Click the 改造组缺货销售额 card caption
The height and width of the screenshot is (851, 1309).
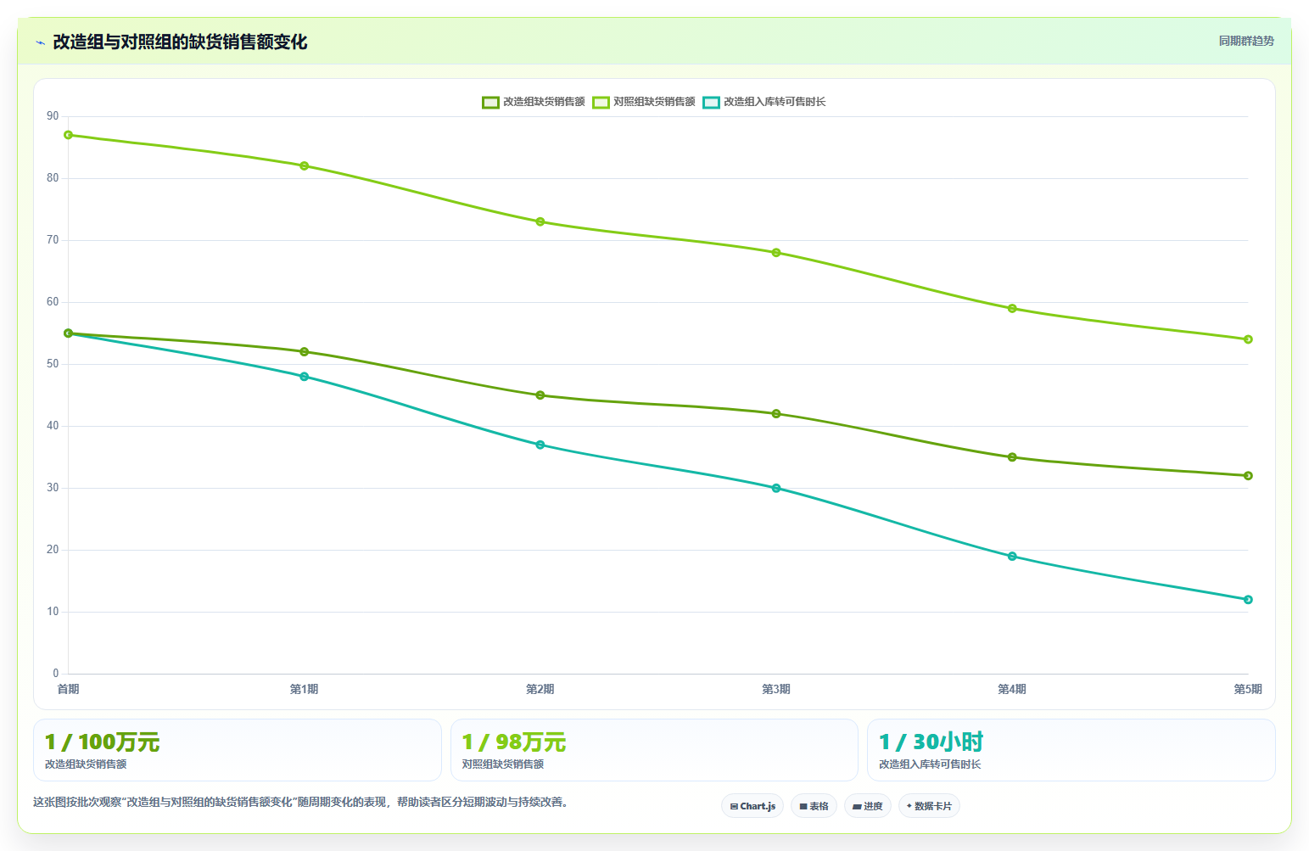[x=86, y=764]
